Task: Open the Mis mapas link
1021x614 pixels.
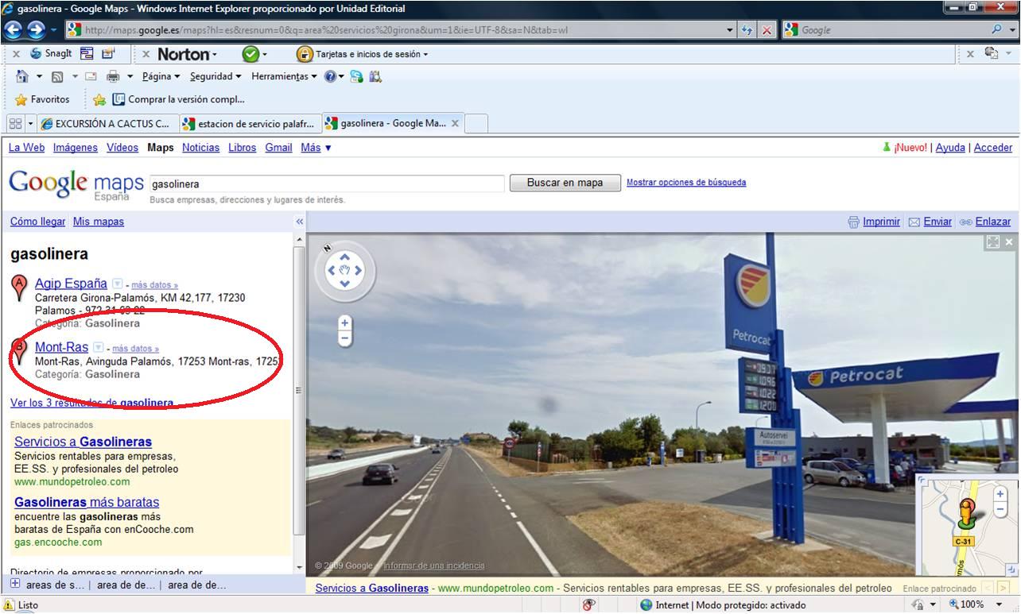Action: [99, 222]
